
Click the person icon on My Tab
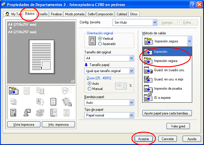click(7, 14)
